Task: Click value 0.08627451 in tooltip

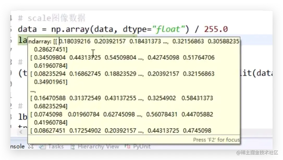Action: click(50, 131)
